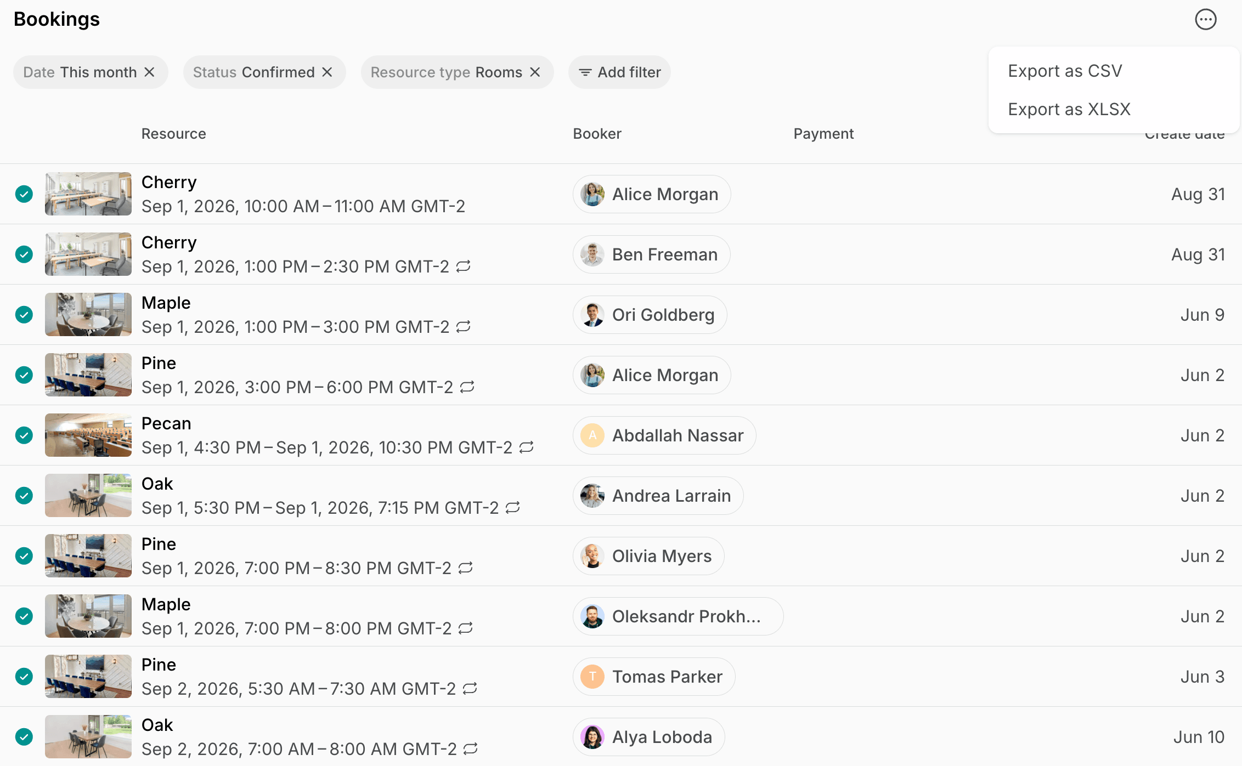Click the Jun 10 create date
Screen dimensions: 1242x766
click(x=1199, y=737)
